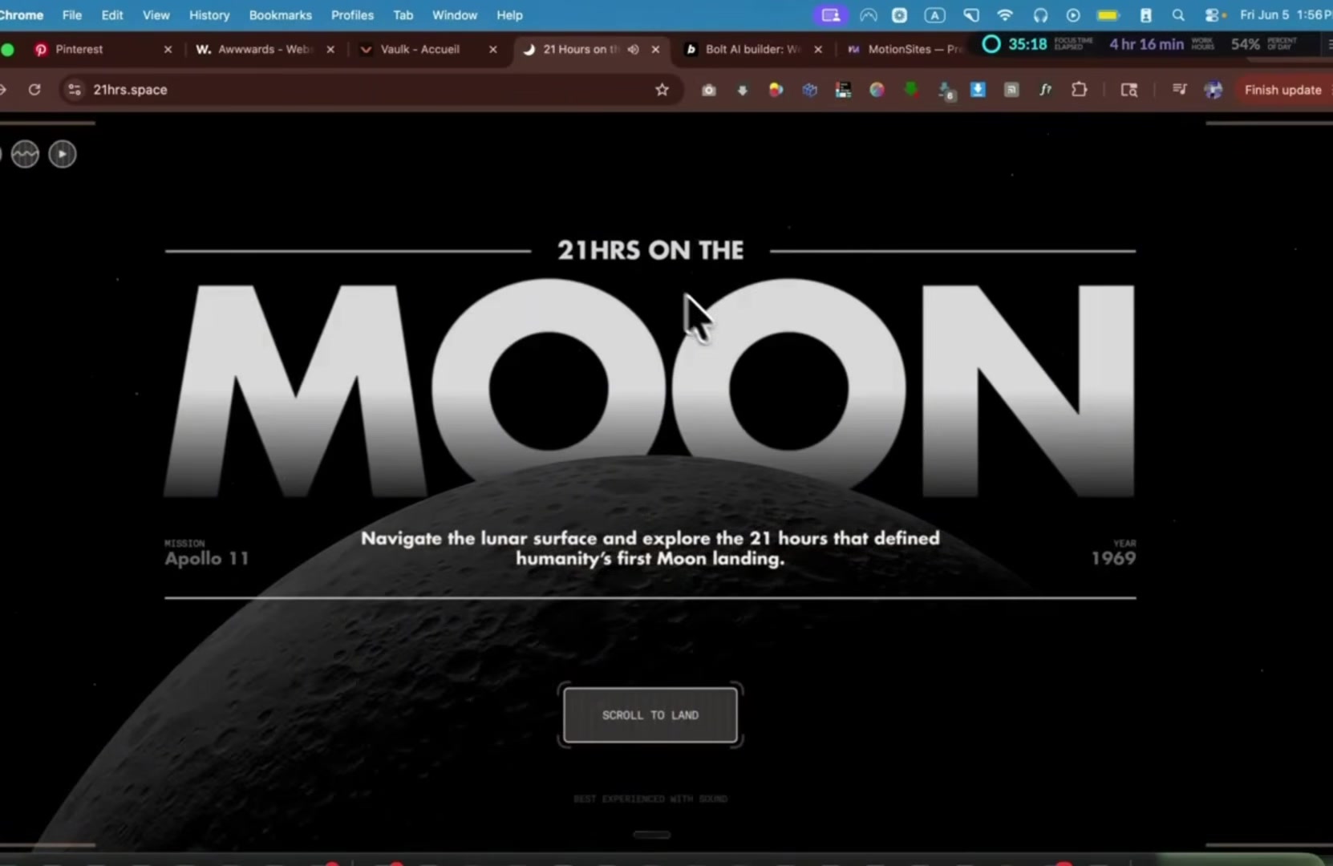Close the Pinterest tab
This screenshot has width=1333, height=866.
168,49
